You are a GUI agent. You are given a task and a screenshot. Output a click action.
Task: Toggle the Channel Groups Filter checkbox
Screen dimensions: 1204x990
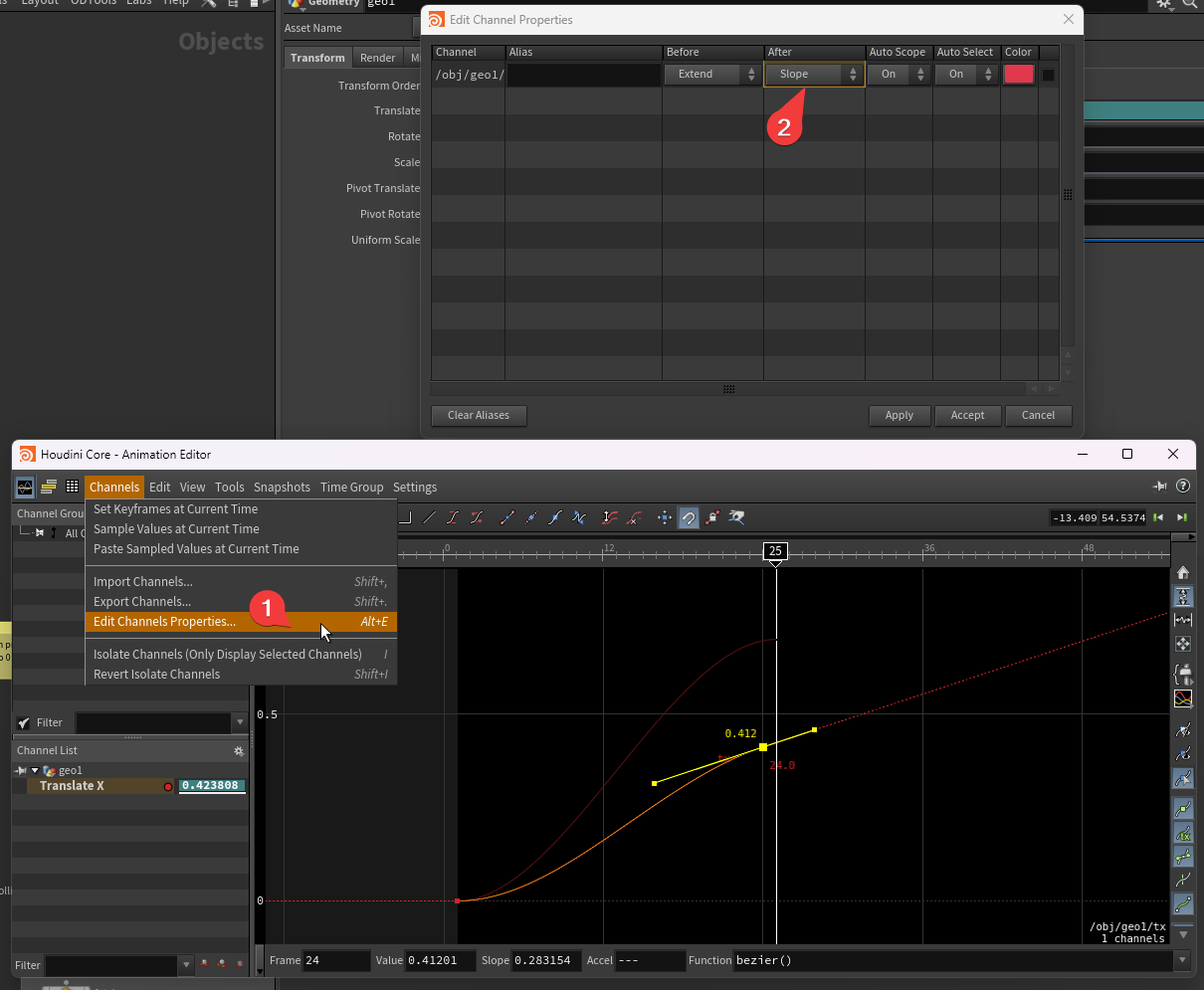(x=24, y=722)
